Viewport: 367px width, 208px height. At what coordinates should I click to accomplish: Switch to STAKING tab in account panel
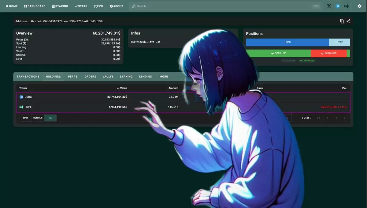(x=126, y=77)
